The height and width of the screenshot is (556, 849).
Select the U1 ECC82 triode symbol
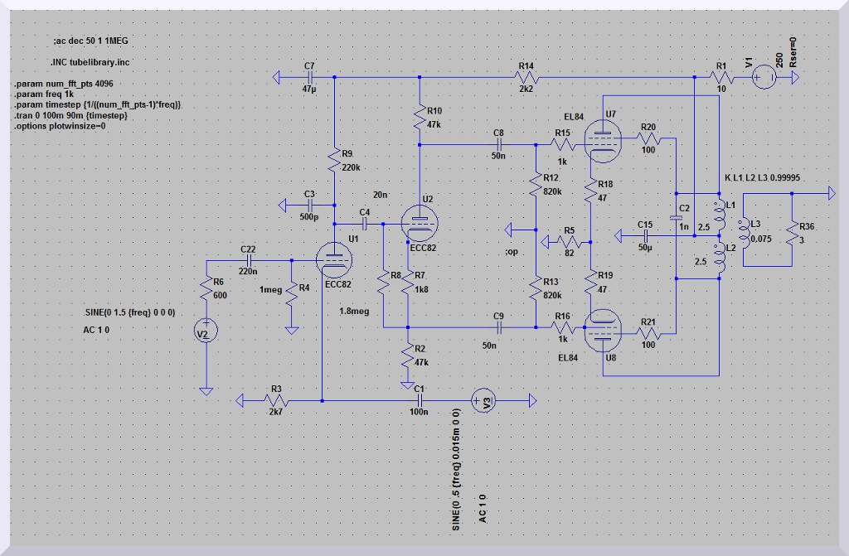[334, 259]
